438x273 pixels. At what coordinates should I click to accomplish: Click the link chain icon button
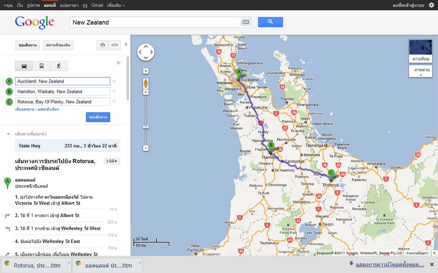pos(115,45)
